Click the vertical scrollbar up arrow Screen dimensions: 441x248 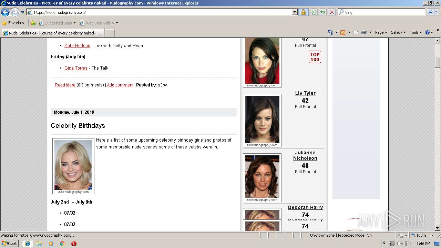(438, 41)
